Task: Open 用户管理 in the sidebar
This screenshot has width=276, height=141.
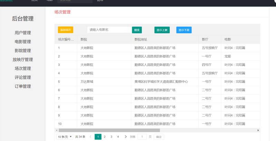Action: (x=23, y=33)
